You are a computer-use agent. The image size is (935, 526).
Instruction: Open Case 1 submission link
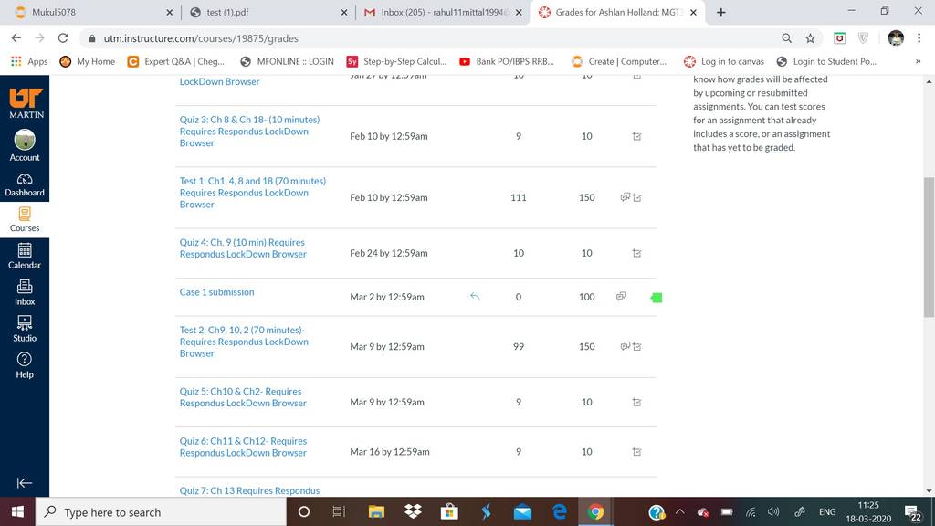216,291
